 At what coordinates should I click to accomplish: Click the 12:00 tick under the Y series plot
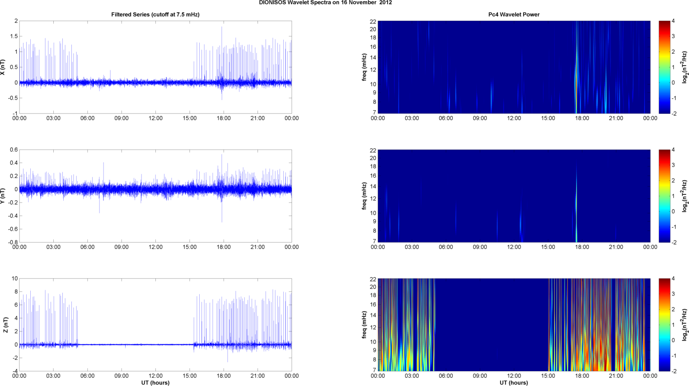pyautogui.click(x=155, y=247)
